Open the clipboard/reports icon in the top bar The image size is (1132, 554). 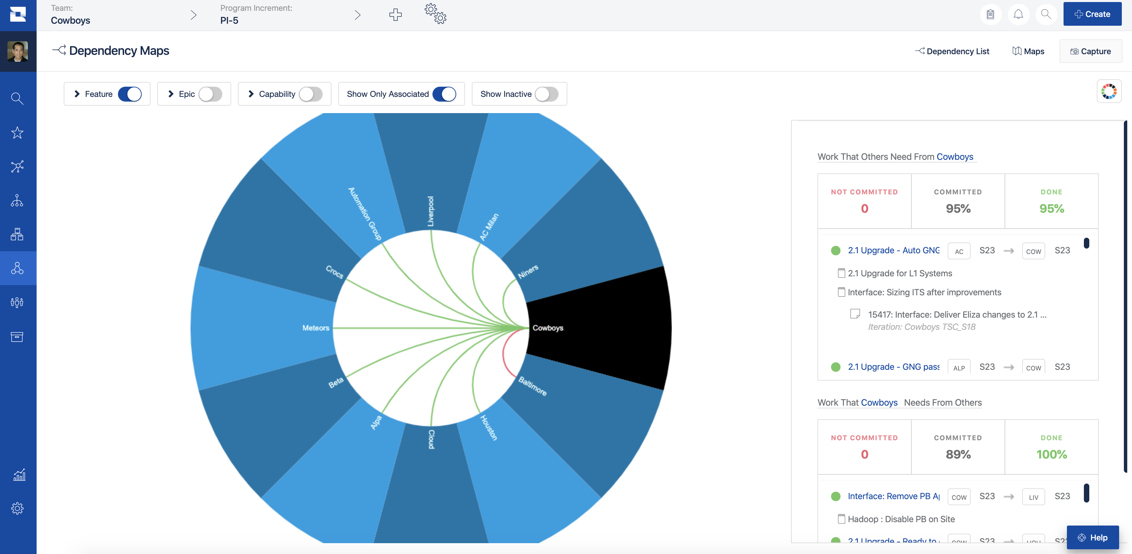(991, 14)
